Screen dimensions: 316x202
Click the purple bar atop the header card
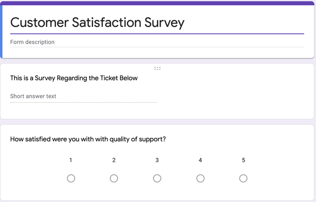pyautogui.click(x=157, y=3)
